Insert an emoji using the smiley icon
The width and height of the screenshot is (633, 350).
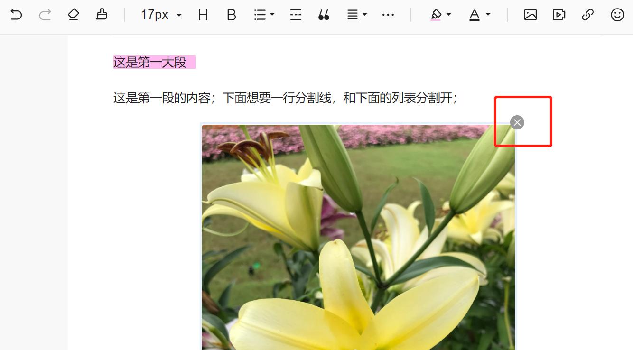point(616,15)
